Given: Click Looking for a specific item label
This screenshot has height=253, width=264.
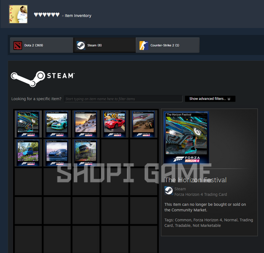Looking at the screenshot, I should pos(36,99).
